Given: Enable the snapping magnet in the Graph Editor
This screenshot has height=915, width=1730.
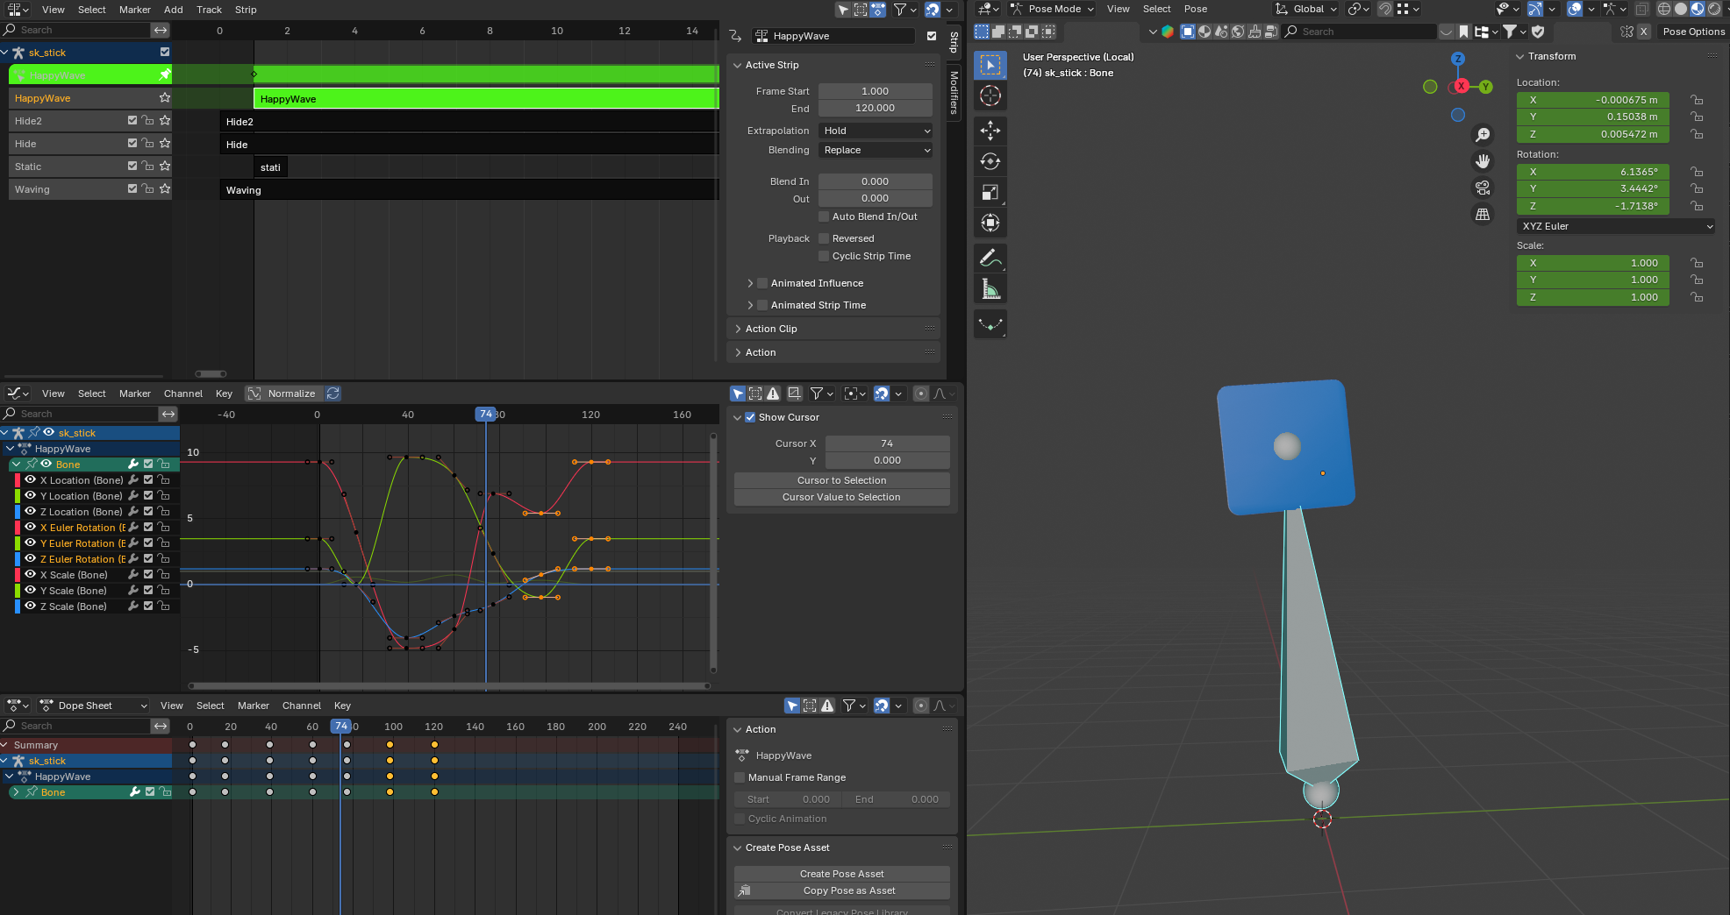Looking at the screenshot, I should point(880,394).
